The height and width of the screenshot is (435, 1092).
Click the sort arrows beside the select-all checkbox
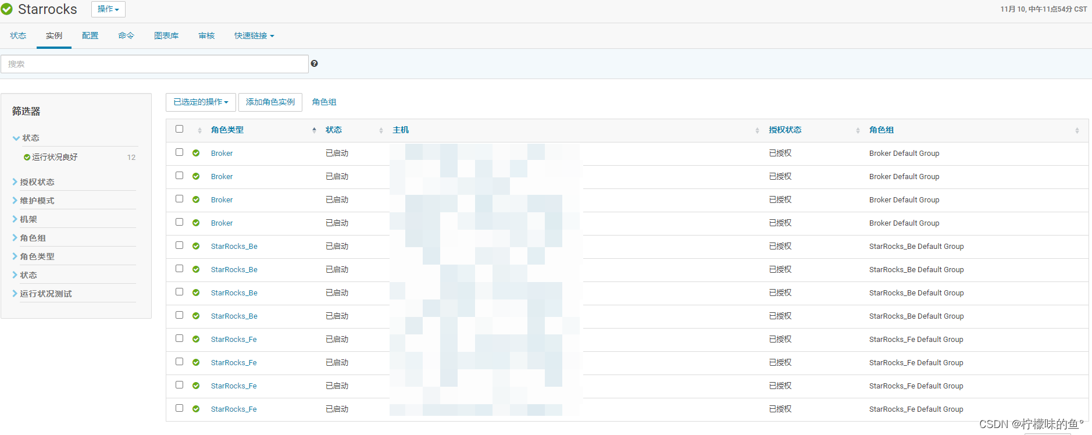199,130
